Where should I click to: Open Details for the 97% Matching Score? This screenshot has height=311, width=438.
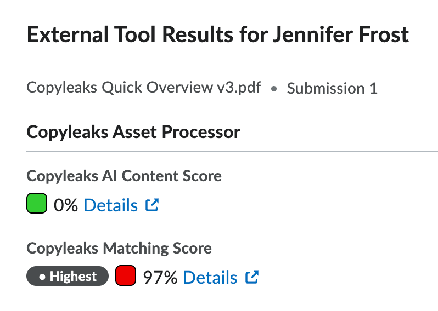point(210,278)
